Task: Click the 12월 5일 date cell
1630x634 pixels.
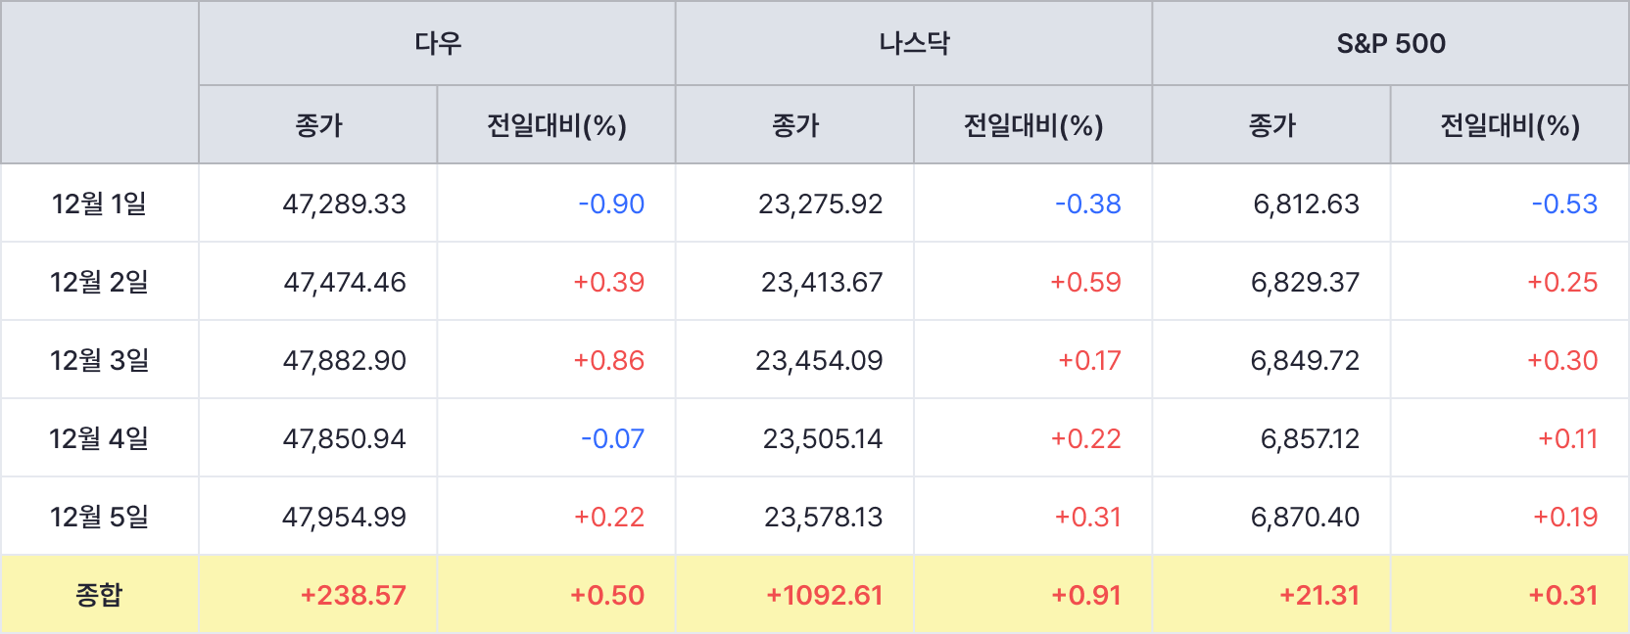Action: point(99,517)
